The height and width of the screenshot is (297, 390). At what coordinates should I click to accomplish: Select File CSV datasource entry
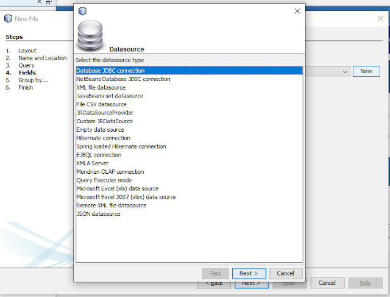[190, 104]
